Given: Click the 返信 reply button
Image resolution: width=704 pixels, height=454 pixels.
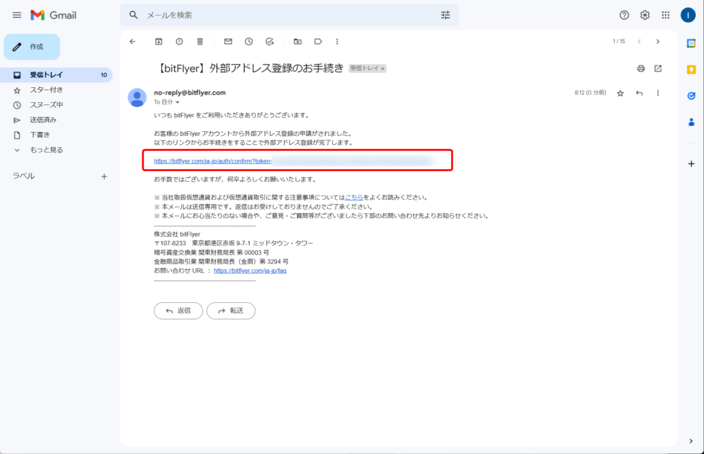Looking at the screenshot, I should [178, 311].
